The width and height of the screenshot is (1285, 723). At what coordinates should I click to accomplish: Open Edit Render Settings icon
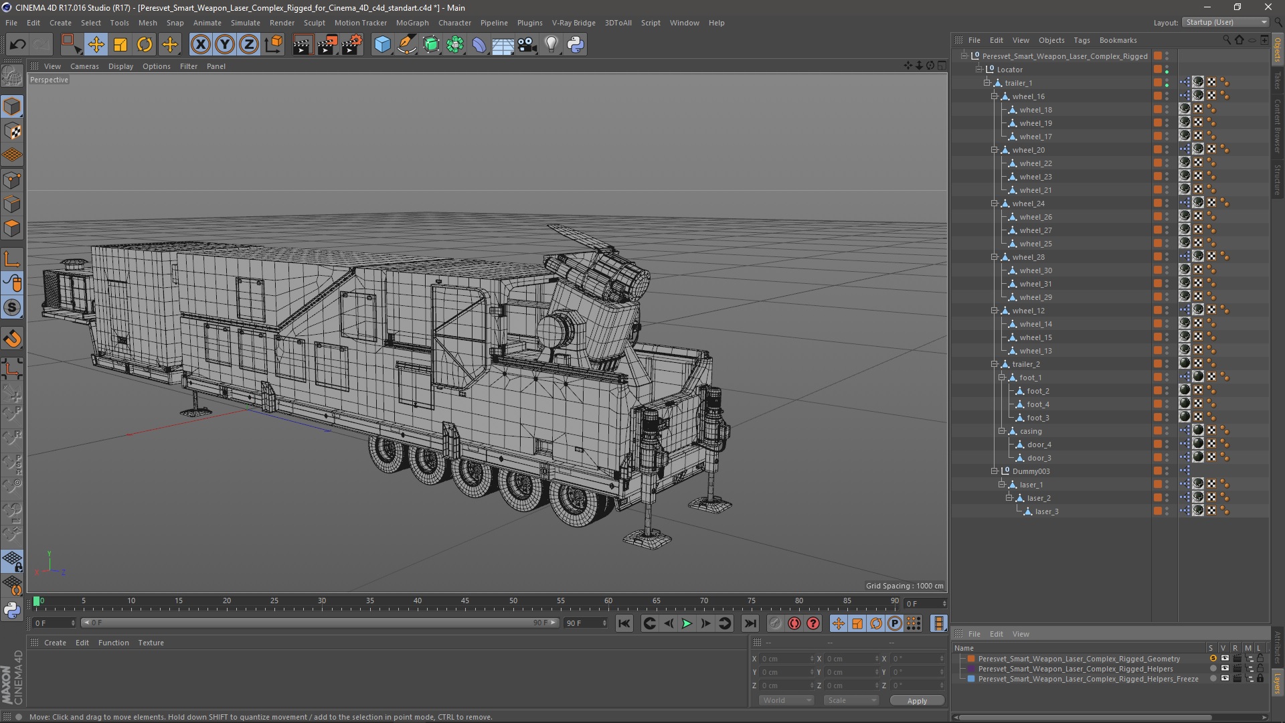351,45
